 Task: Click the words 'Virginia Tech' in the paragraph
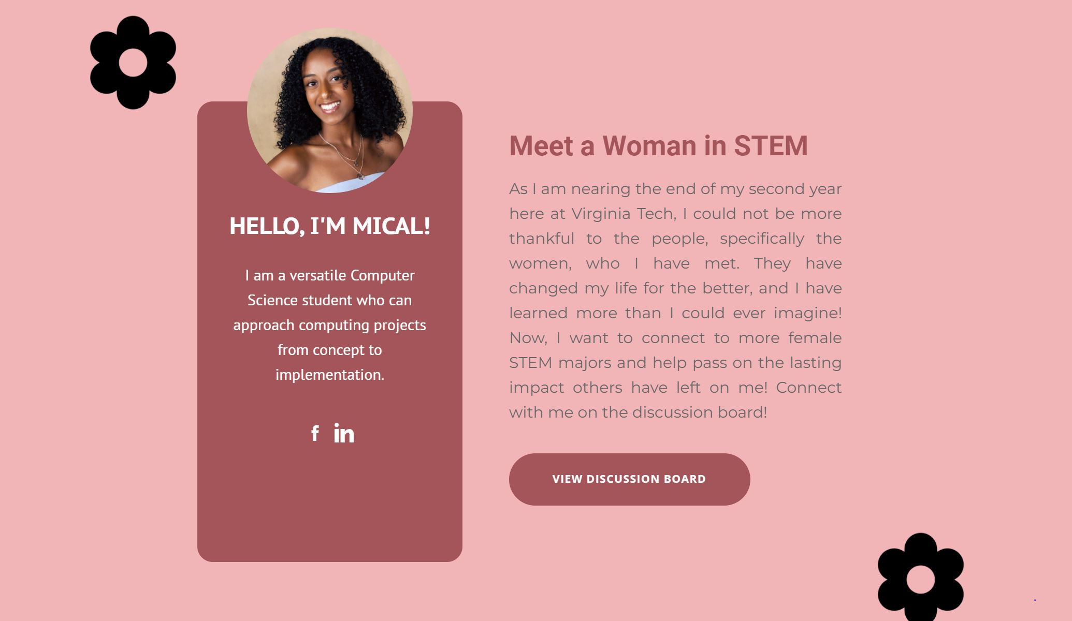point(624,214)
